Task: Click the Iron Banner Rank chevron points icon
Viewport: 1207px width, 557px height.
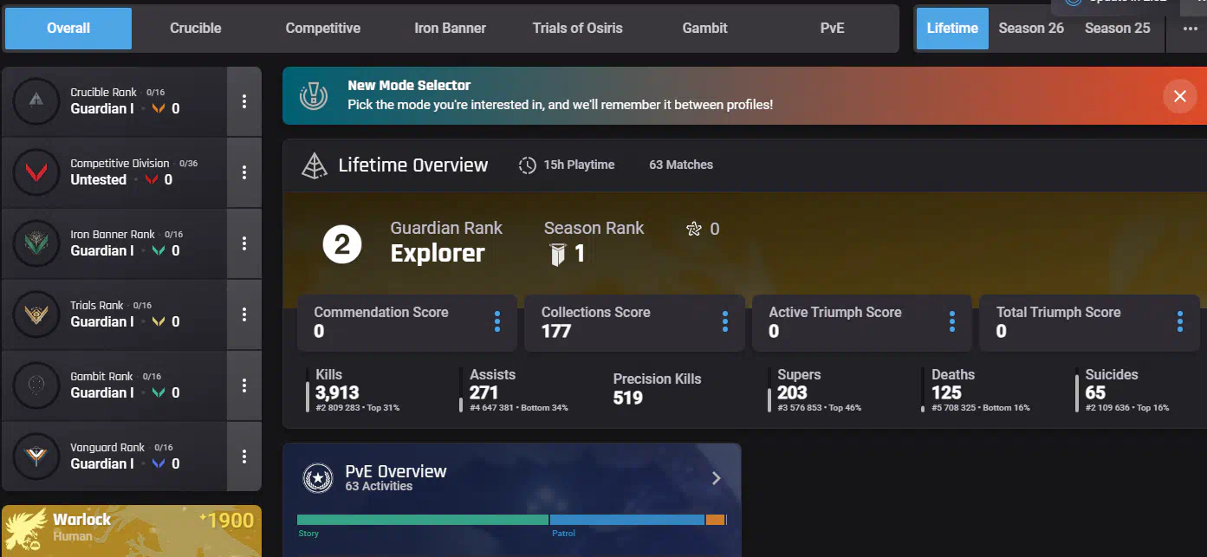Action: [158, 251]
